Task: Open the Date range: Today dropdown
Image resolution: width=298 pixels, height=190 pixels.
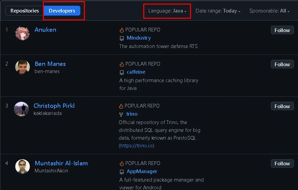Action: (x=218, y=11)
